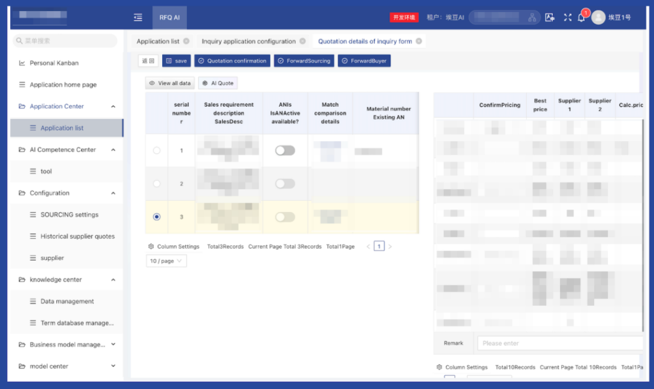Viewport: 654px width, 389px height.
Task: Click into the menu search field
Action: tap(65, 40)
